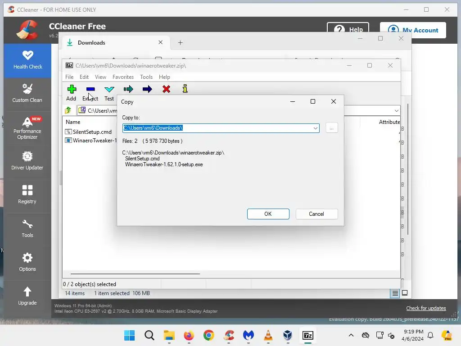Open Tools in CCleaner sidebar

[27, 228]
